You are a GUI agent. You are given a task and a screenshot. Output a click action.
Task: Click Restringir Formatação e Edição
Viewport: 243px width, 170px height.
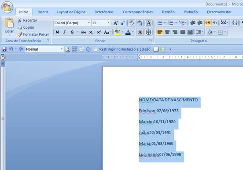[125, 49]
